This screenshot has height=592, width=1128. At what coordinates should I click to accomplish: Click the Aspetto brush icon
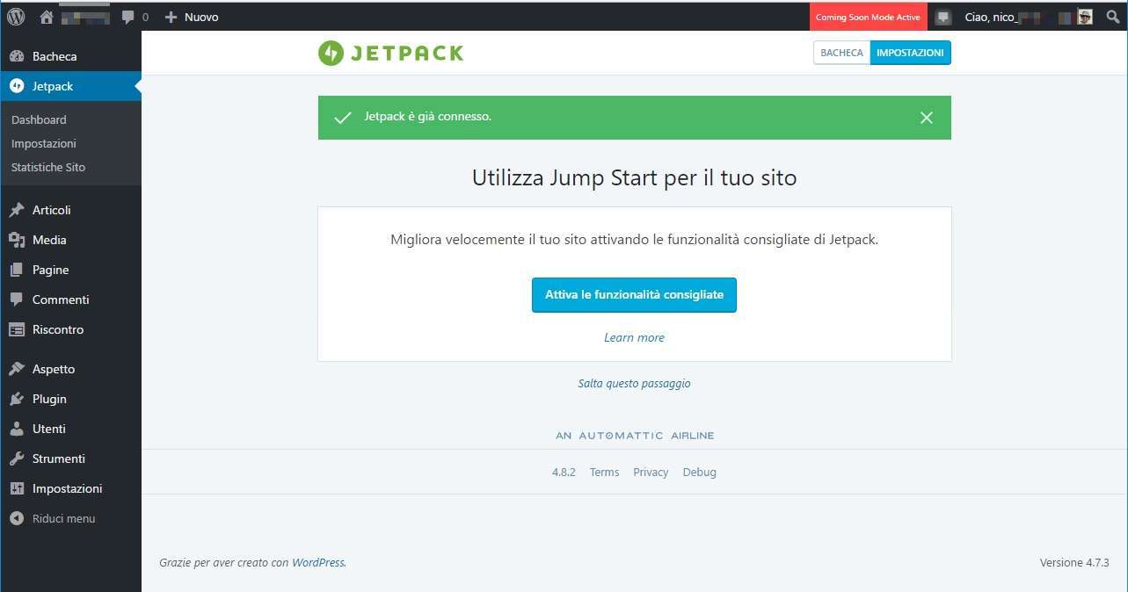(17, 369)
